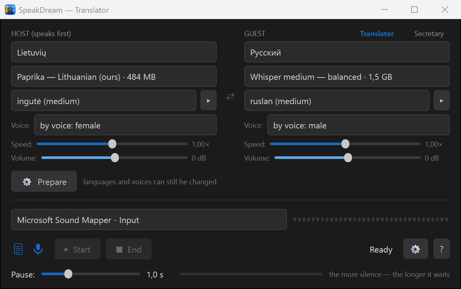
Task: Click the host Volume slider handle
Action: click(115, 158)
